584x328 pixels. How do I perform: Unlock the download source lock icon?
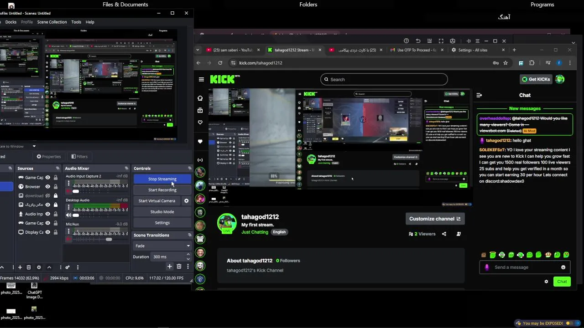pos(56,195)
